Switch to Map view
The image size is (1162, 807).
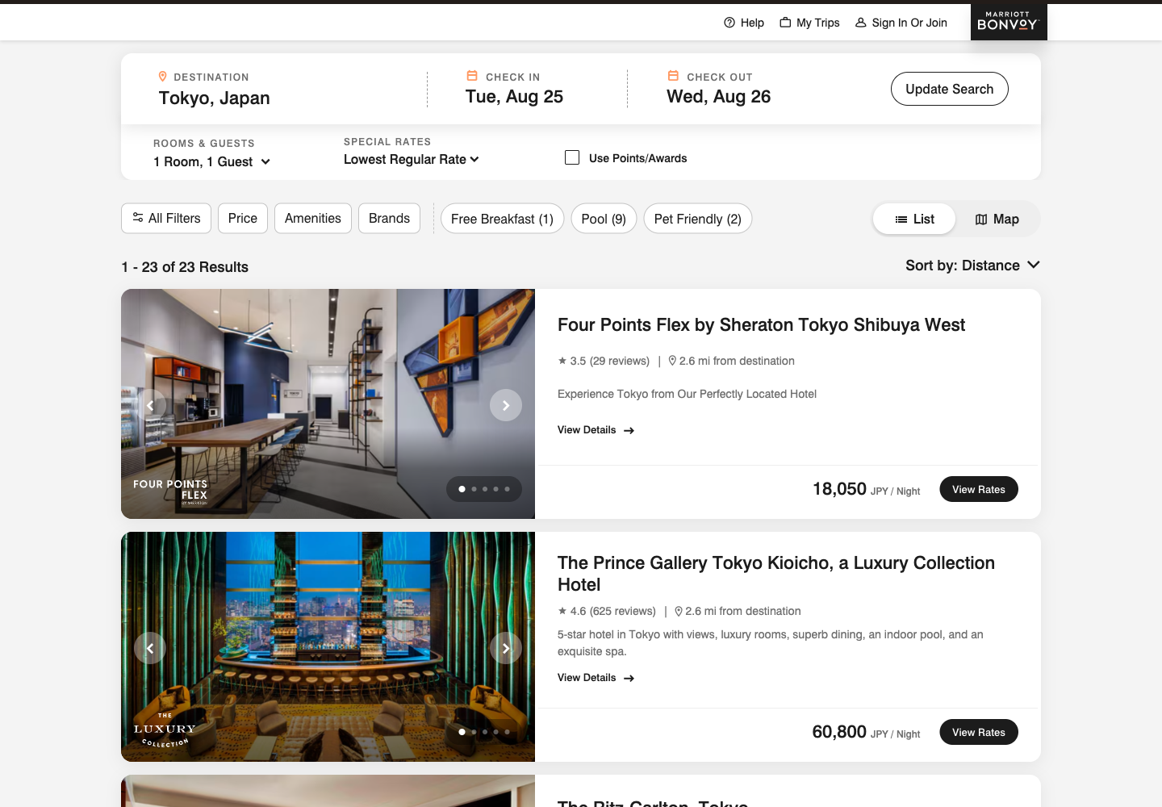click(997, 219)
